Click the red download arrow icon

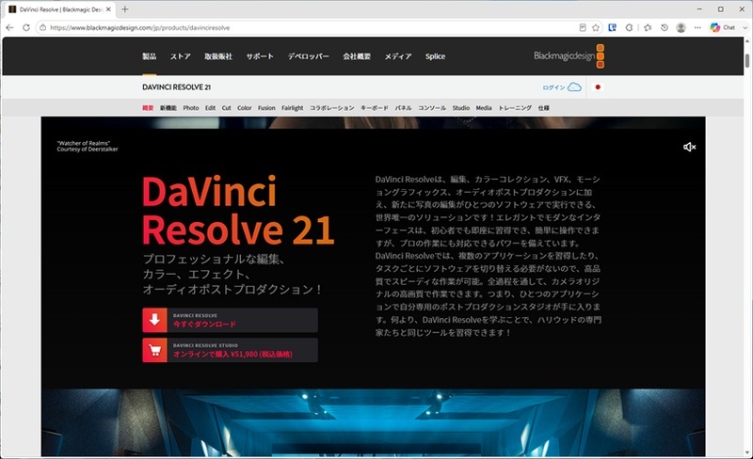pos(154,320)
